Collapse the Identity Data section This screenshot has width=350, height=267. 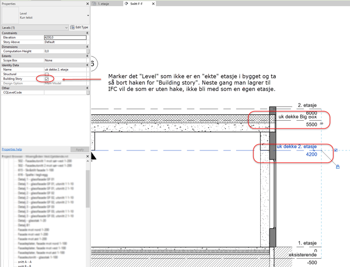click(87, 65)
